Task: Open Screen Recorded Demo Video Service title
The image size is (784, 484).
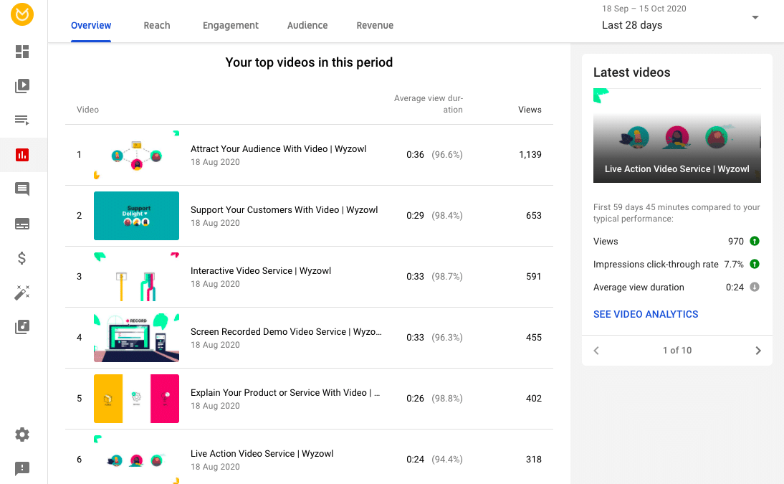Action: pos(286,332)
